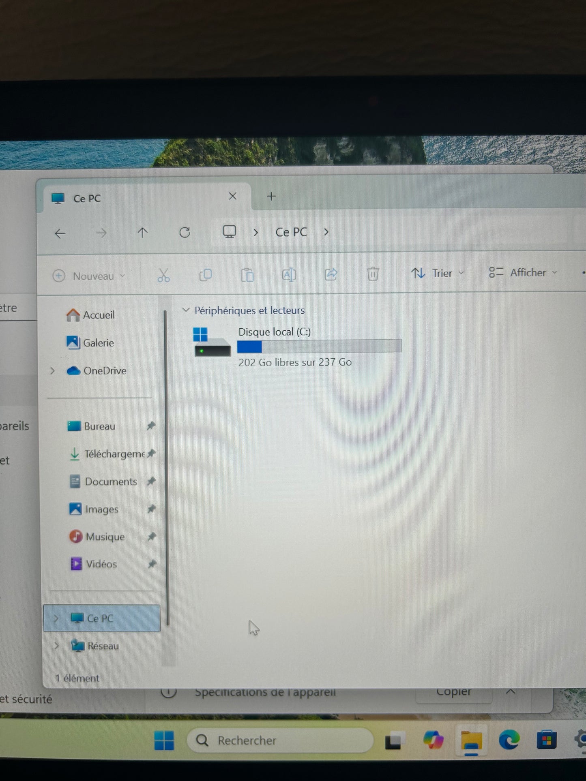This screenshot has width=586, height=781.
Task: Click the Back navigation arrow
Action: coord(60,233)
